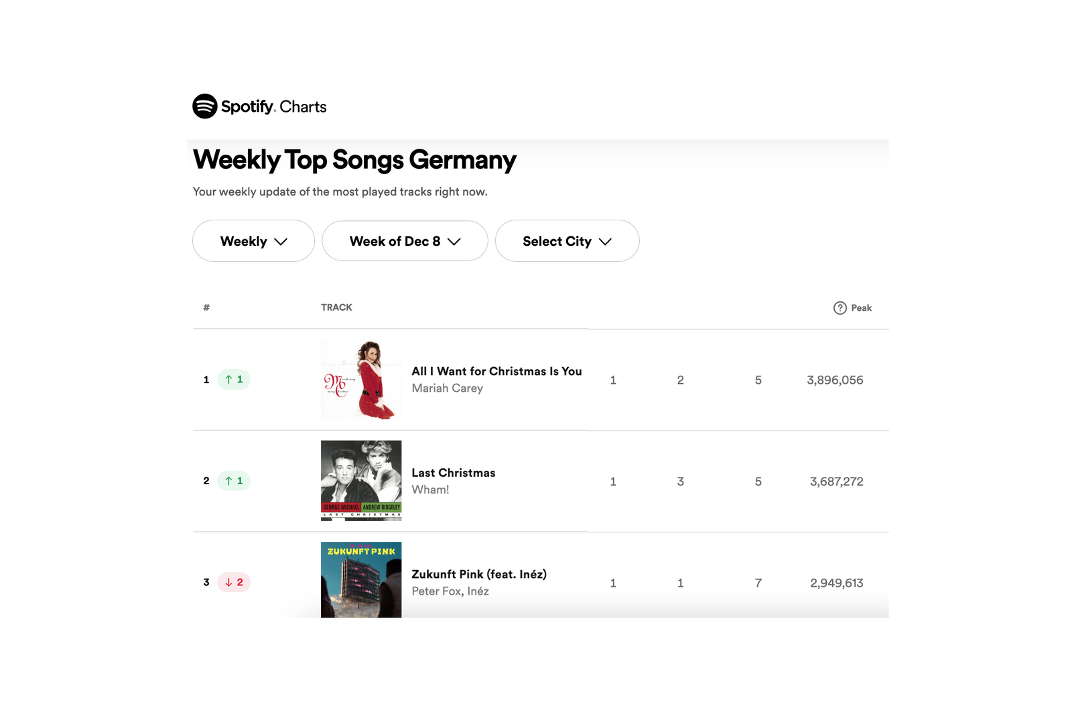Image resolution: width=1072 pixels, height=724 pixels.
Task: Click the stream count 3,896,056
Action: pyautogui.click(x=834, y=379)
